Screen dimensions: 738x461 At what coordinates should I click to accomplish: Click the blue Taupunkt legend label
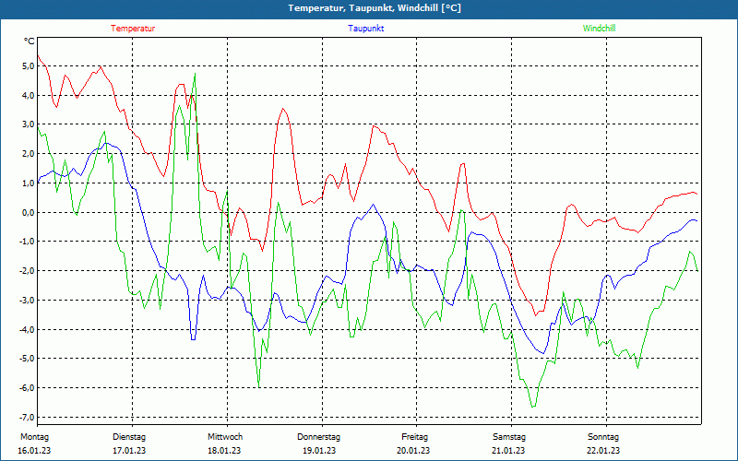(365, 29)
